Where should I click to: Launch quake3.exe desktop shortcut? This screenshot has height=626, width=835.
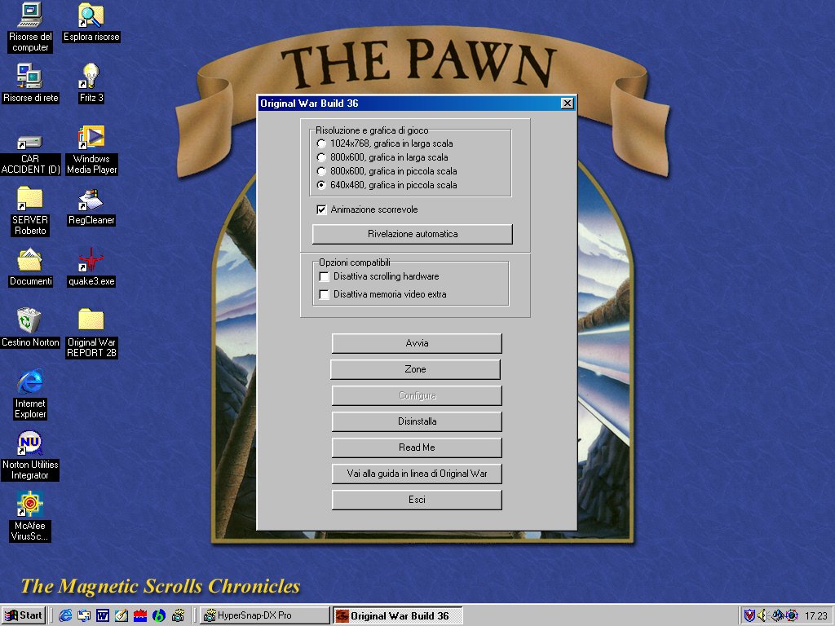(x=91, y=267)
